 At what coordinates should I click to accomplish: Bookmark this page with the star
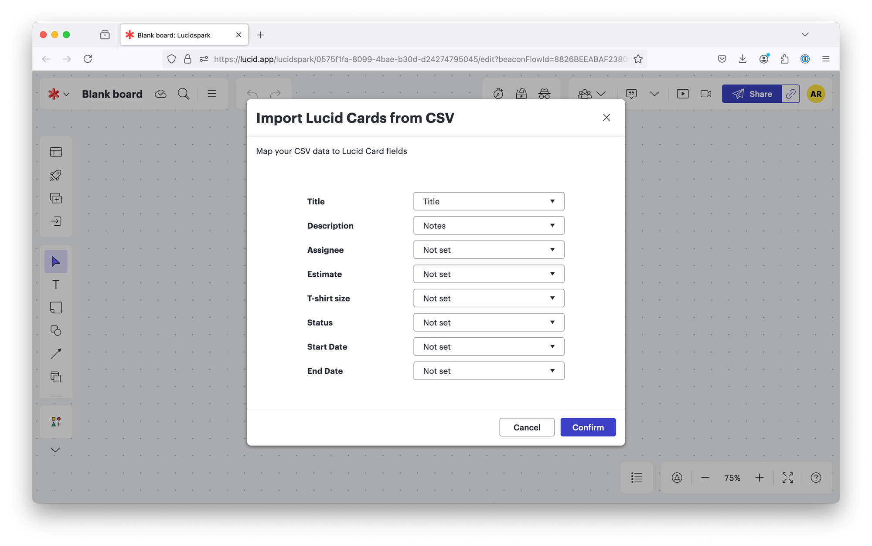click(638, 59)
